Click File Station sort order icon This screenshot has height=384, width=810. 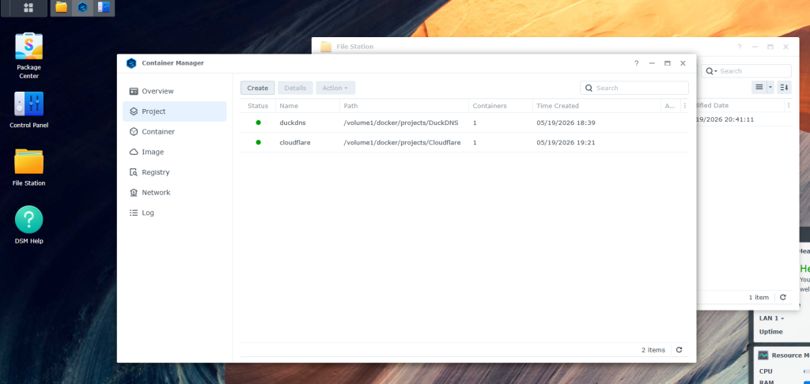784,87
